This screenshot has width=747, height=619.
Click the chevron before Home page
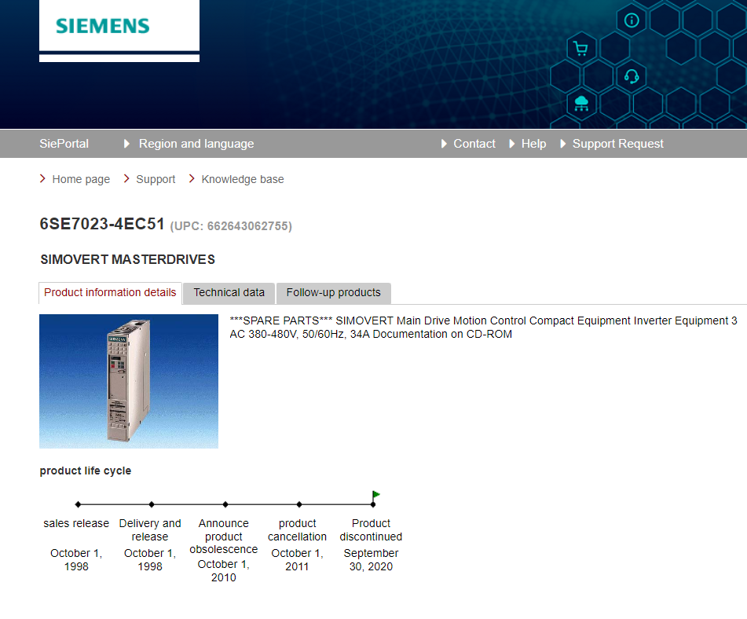pyautogui.click(x=42, y=179)
